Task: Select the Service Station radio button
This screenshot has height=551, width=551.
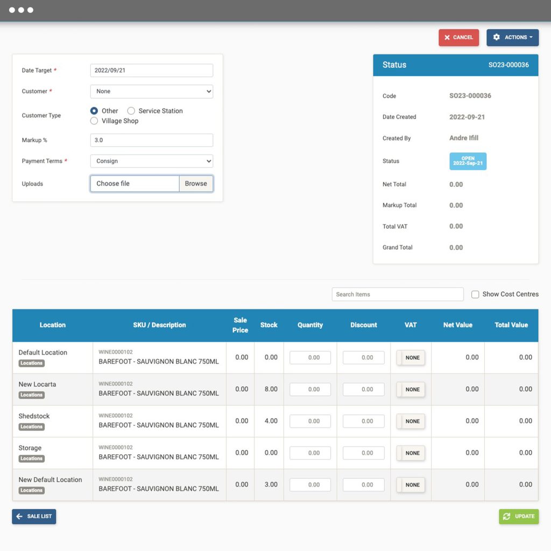Action: [131, 111]
